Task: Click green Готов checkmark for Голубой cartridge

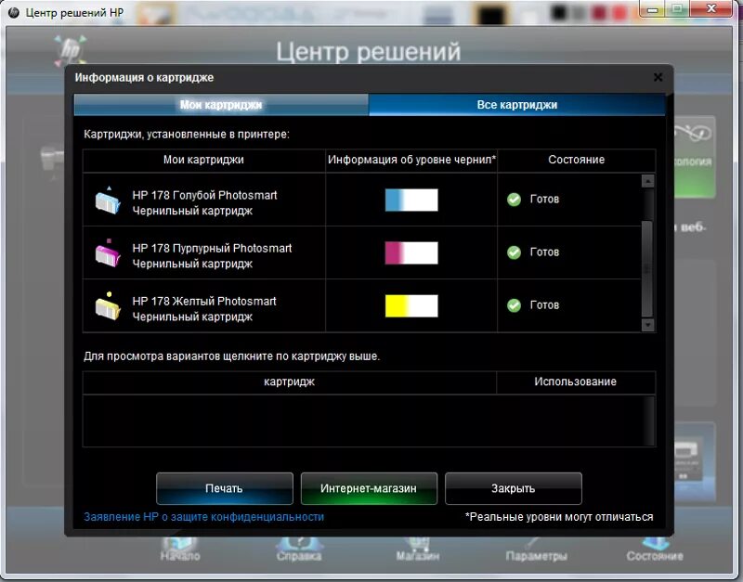Action: [x=515, y=200]
